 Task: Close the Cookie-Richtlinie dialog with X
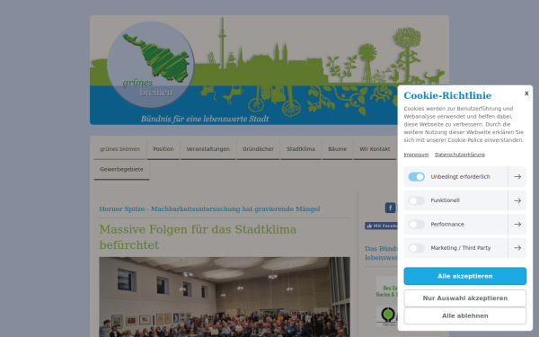click(526, 93)
